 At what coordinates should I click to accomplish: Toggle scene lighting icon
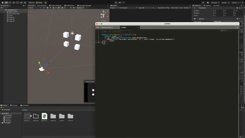click(47, 8)
